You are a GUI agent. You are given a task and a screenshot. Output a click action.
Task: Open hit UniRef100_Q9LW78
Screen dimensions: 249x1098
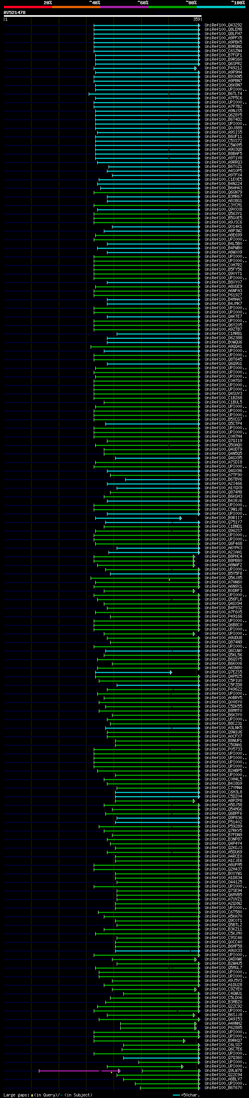[223, 1070]
